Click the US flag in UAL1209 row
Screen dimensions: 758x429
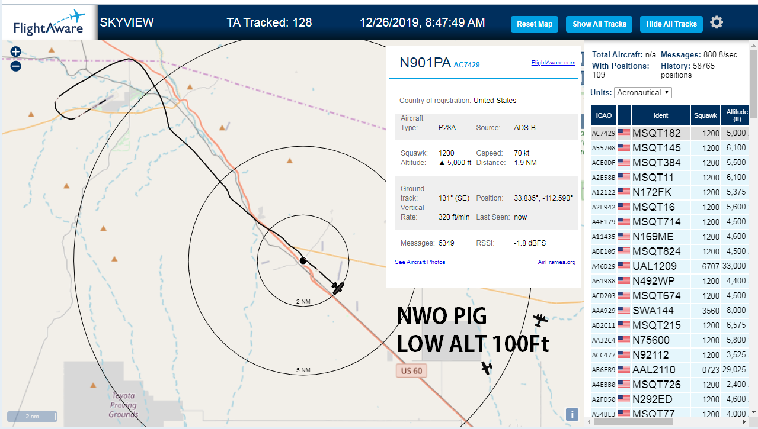[624, 266]
